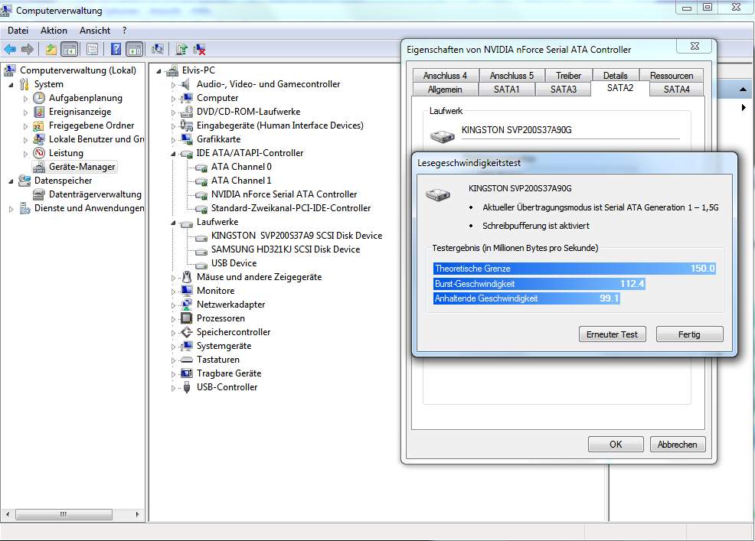
Task: Click the Uninstall device toolbar icon
Action: [199, 49]
